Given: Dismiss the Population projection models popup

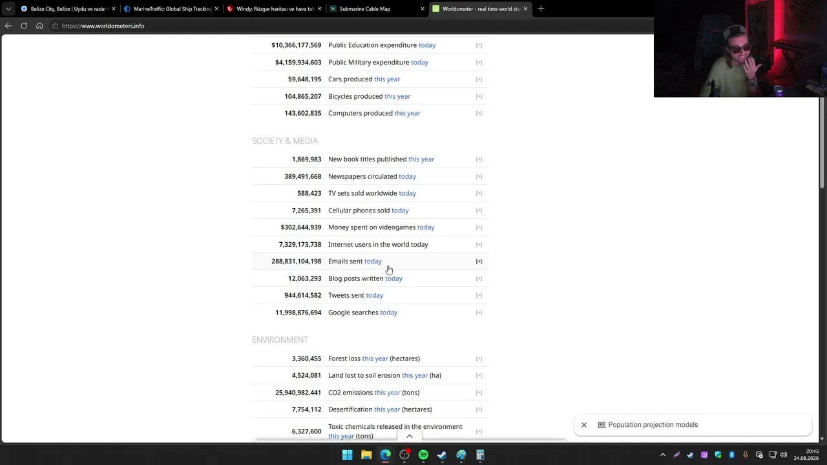Looking at the screenshot, I should [584, 425].
